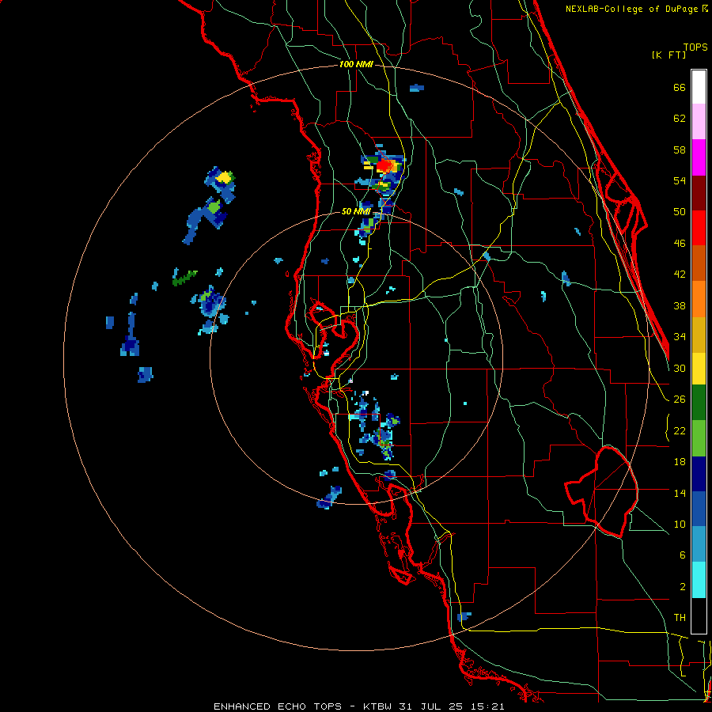Click the 50 legend value
Screen dimensions: 712x712
pos(680,212)
